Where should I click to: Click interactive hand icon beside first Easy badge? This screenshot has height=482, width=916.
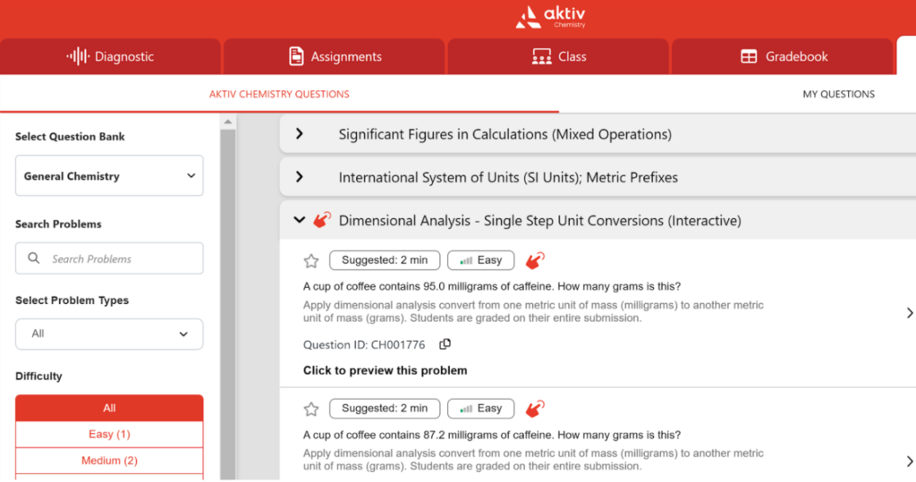click(x=535, y=261)
